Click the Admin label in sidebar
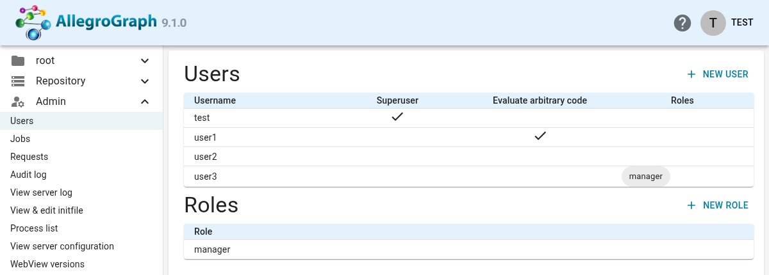 pyautogui.click(x=51, y=102)
